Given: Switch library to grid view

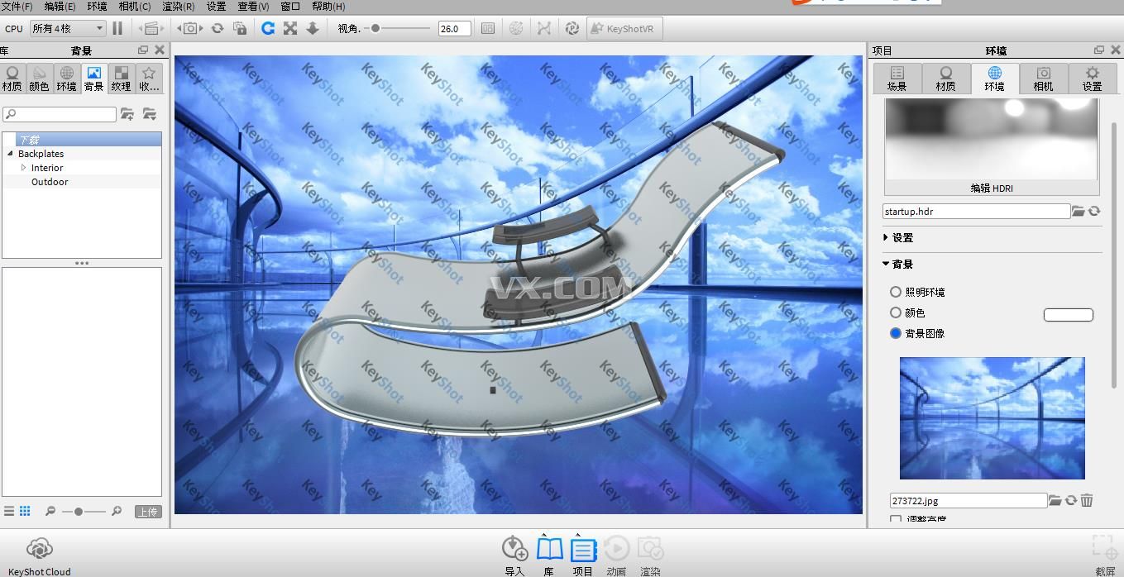Looking at the screenshot, I should coord(25,511).
